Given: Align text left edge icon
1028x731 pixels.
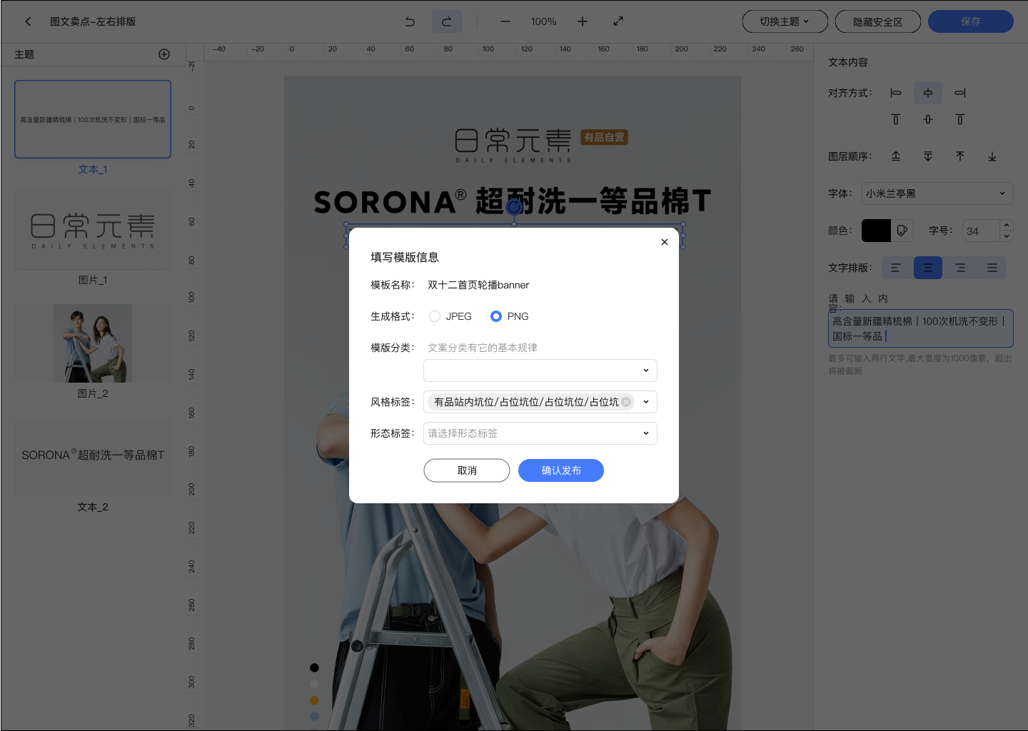Looking at the screenshot, I should coord(896,93).
